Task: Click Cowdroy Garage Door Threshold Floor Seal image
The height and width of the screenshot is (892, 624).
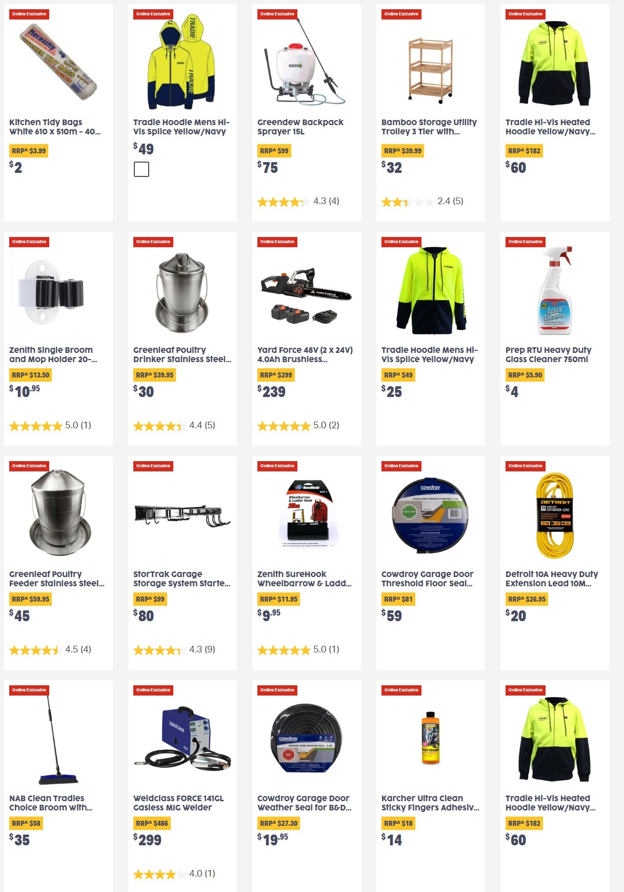Action: point(431,515)
